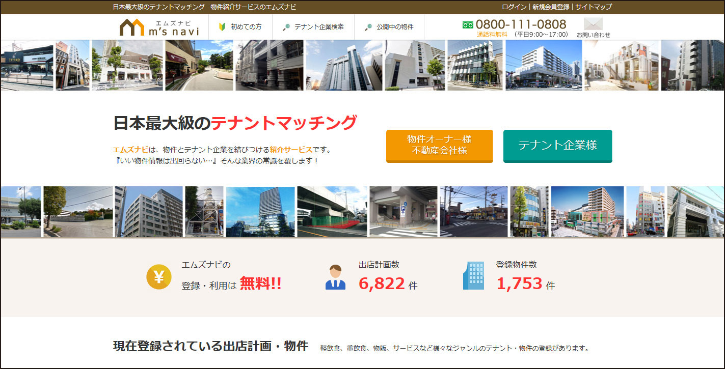Viewport: 725px width, 369px height.
Task: Click the green free-dial phone icon
Action: click(x=468, y=24)
